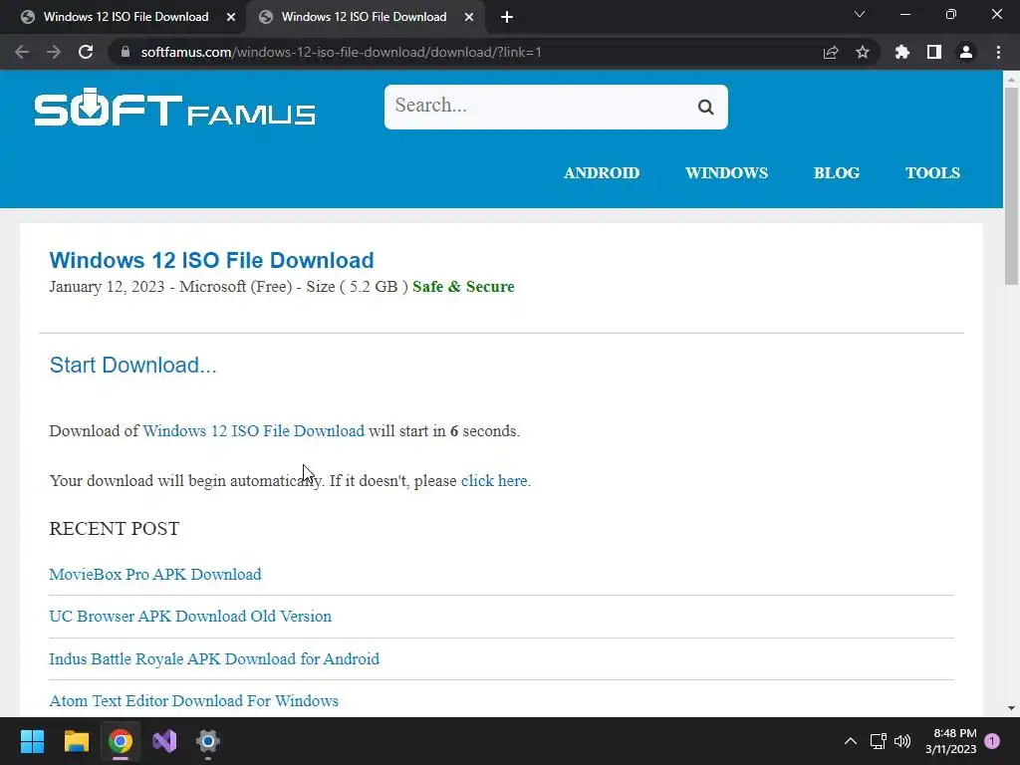This screenshot has width=1020, height=765.
Task: Open the BLOG menu item
Action: click(x=837, y=173)
